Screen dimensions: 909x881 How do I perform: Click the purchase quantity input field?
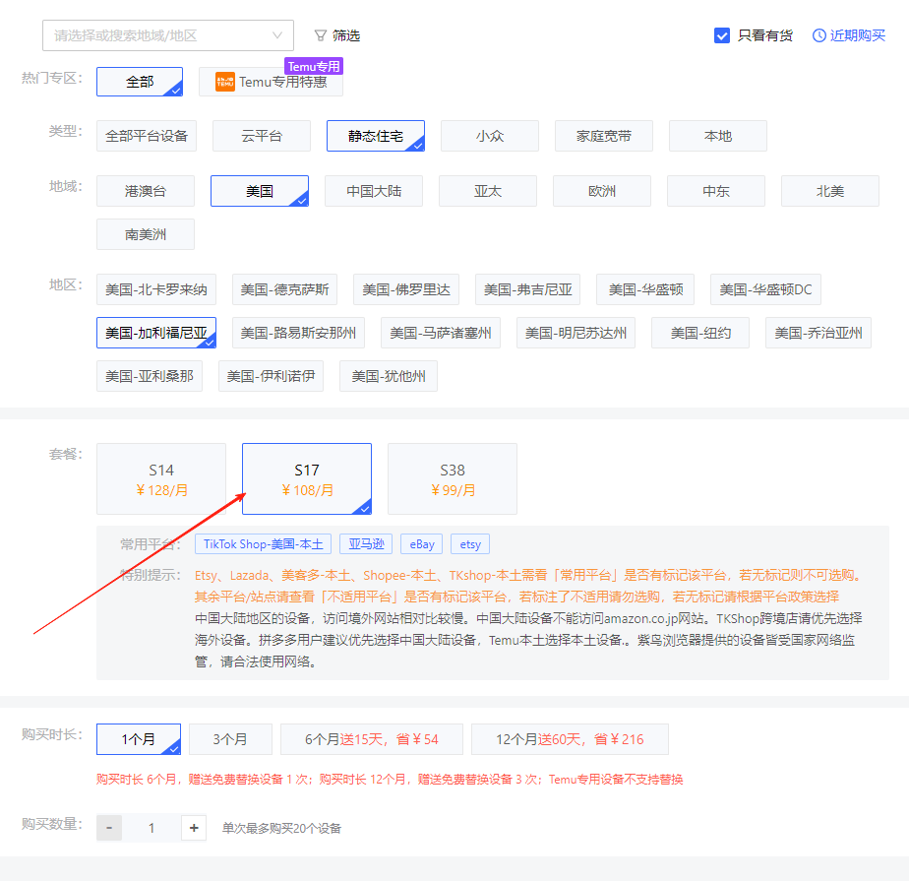tap(151, 828)
